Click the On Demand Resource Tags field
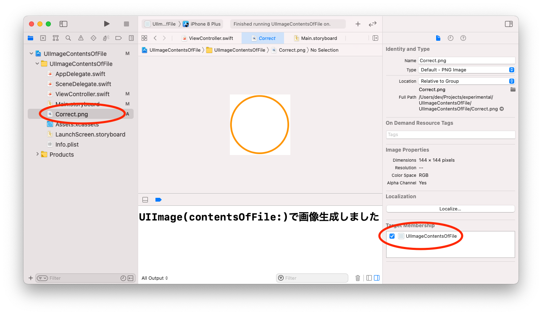Screen dimensions: 542x315 coord(450,134)
